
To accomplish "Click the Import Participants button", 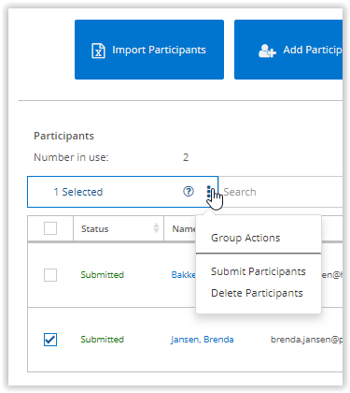I will pos(149,50).
